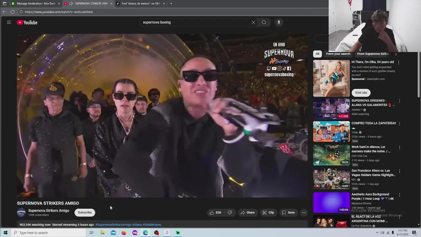Viewport: 421px width, 237px height.
Task: Open options for 49ers vs. Raiders video
Action: [400, 171]
